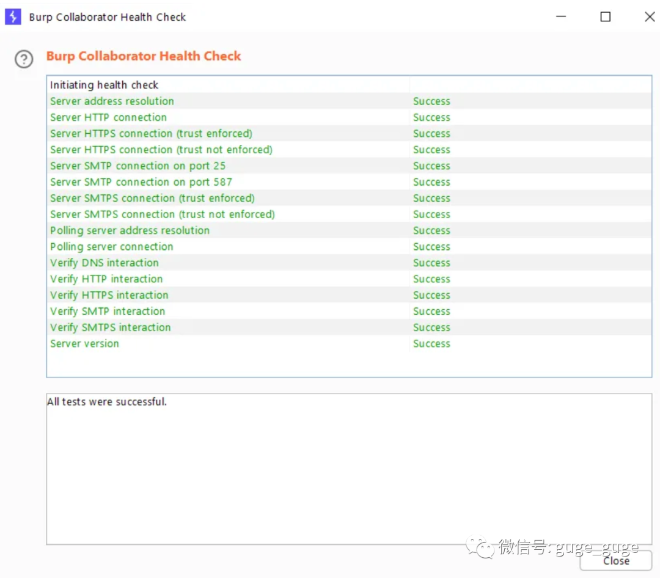Select the 'Initiating health check' row
This screenshot has width=660, height=578.
349,85
